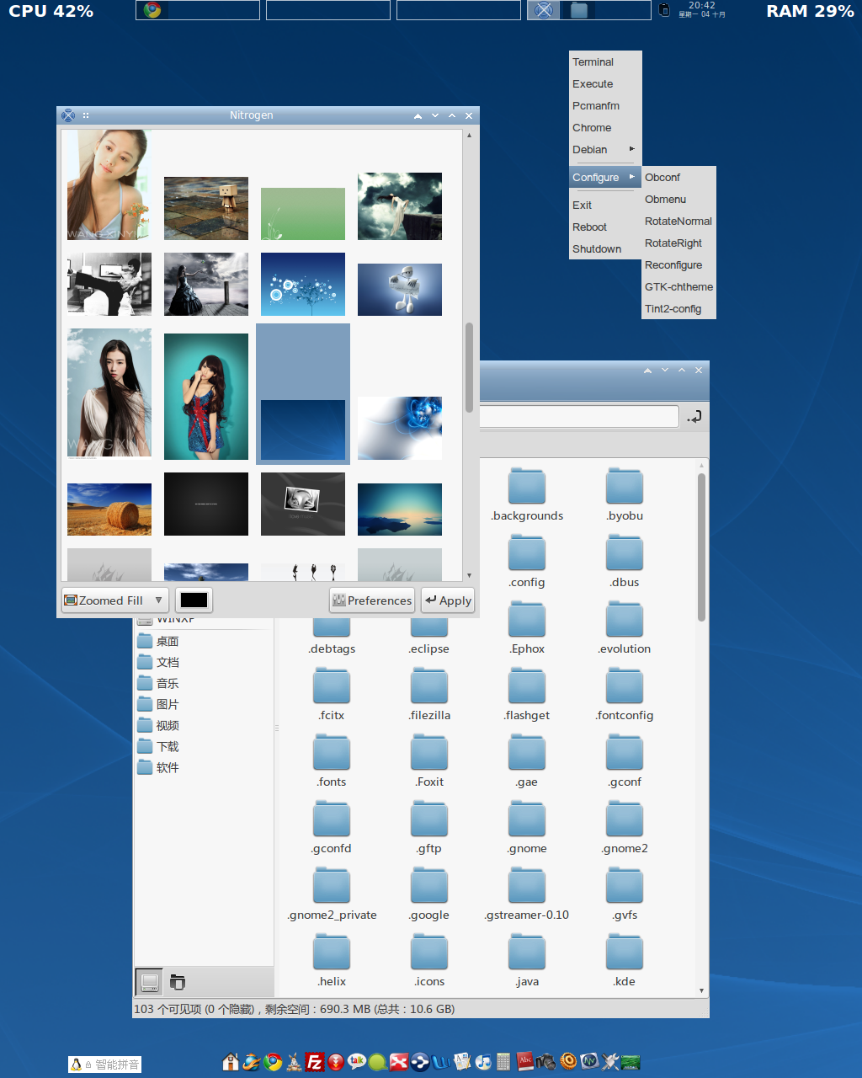Open the red Abc dictionary dock icon
This screenshot has height=1078, width=862.
[x=525, y=1062]
